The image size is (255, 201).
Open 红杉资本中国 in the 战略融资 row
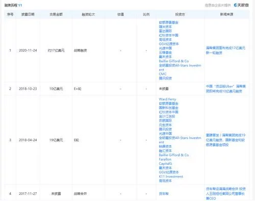(x=168, y=35)
